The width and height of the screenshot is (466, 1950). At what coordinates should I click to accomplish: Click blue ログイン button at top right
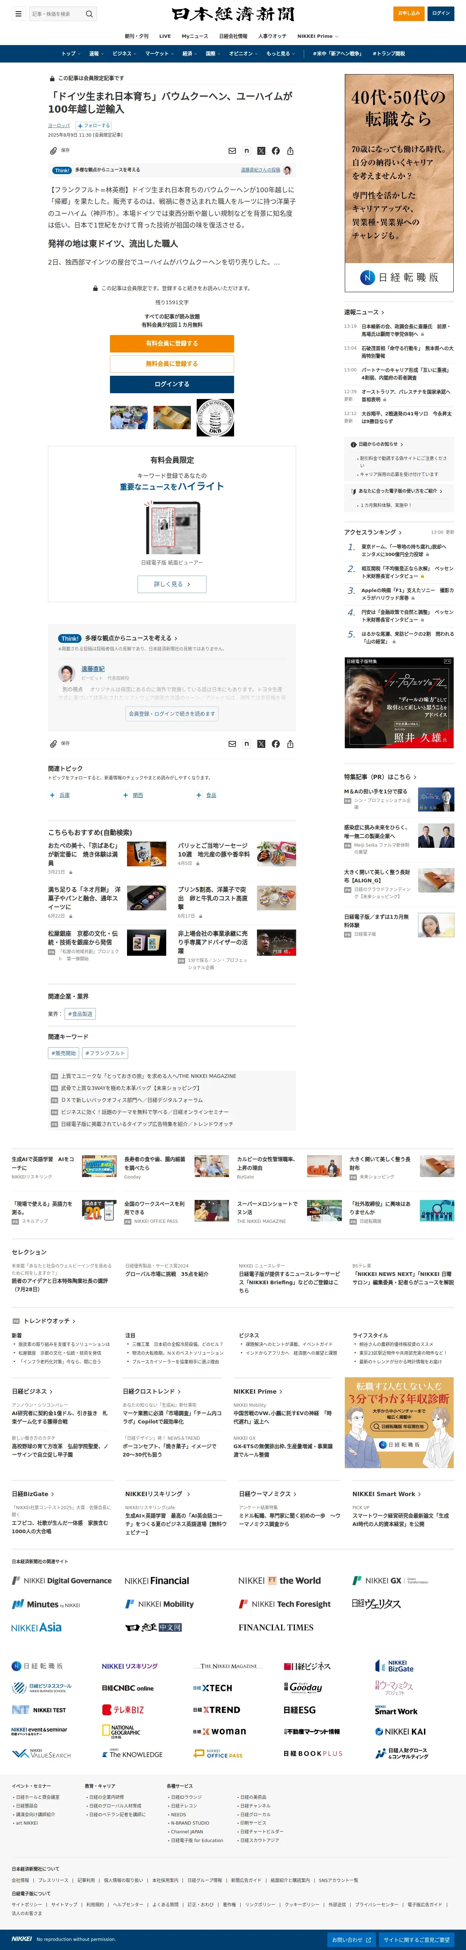441,13
